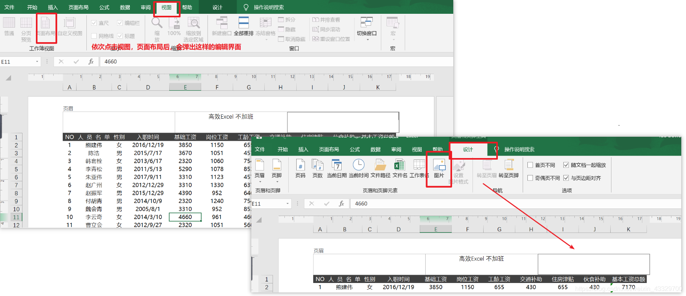Click formula bar showing 4660 in front window
Viewport: 686px width, 296px height.
[x=516, y=204]
